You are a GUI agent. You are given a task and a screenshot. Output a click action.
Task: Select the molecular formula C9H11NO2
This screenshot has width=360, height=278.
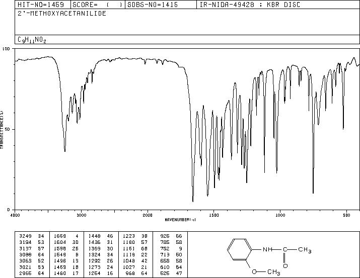coord(32,40)
